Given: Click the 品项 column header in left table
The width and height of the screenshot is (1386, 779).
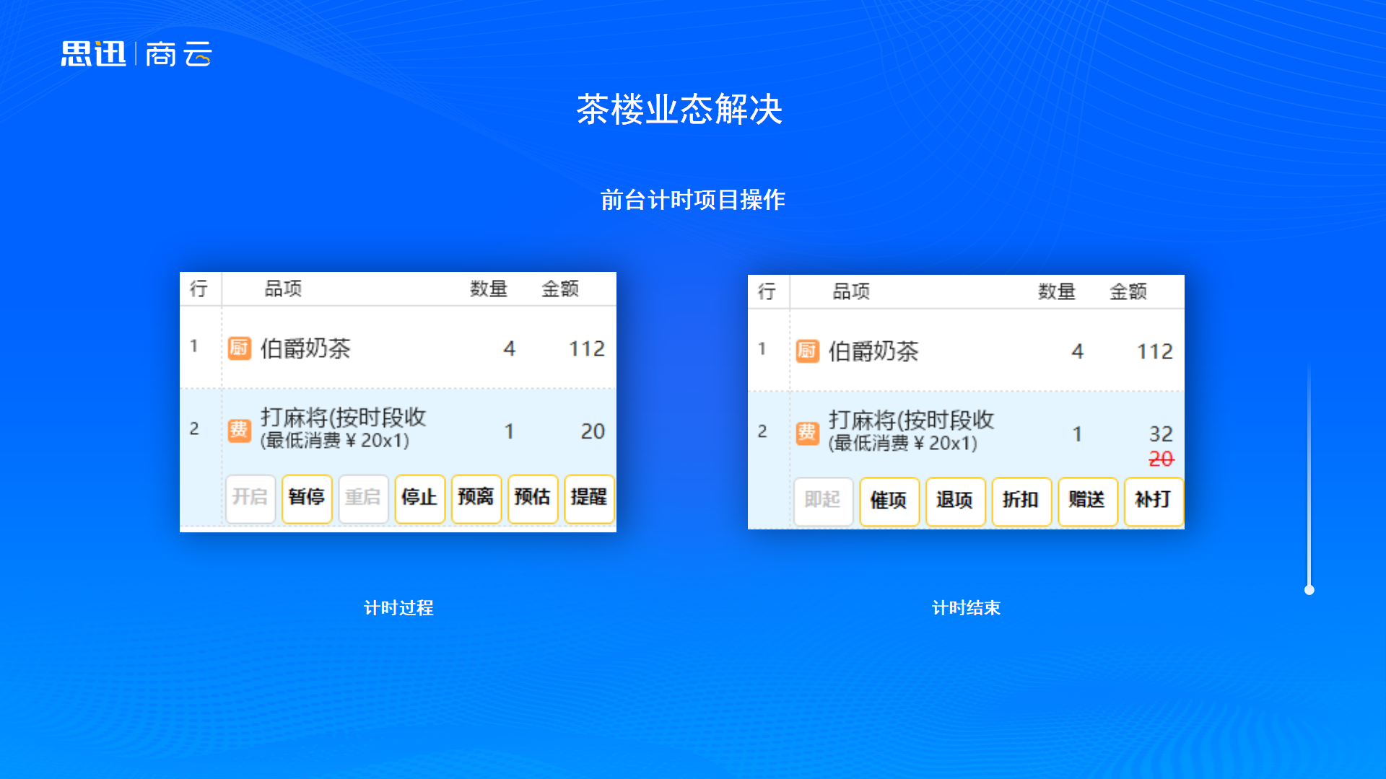Looking at the screenshot, I should pyautogui.click(x=283, y=289).
